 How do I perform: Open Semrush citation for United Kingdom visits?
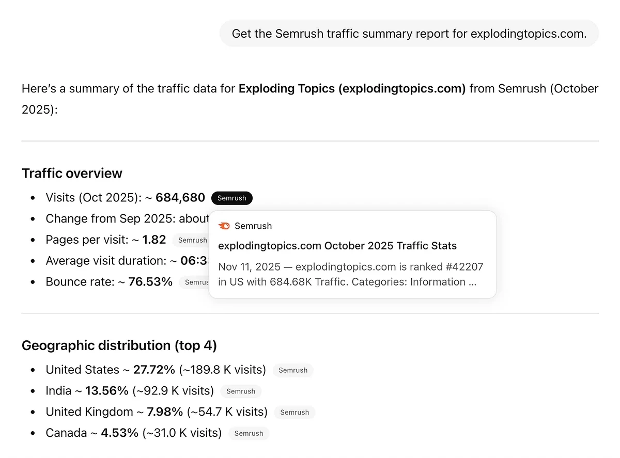(295, 412)
